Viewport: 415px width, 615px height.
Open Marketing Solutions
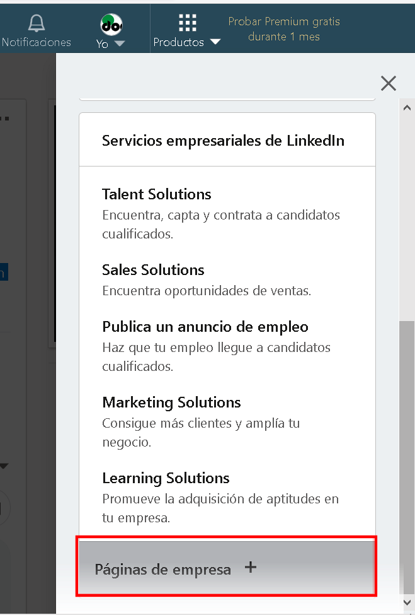171,402
